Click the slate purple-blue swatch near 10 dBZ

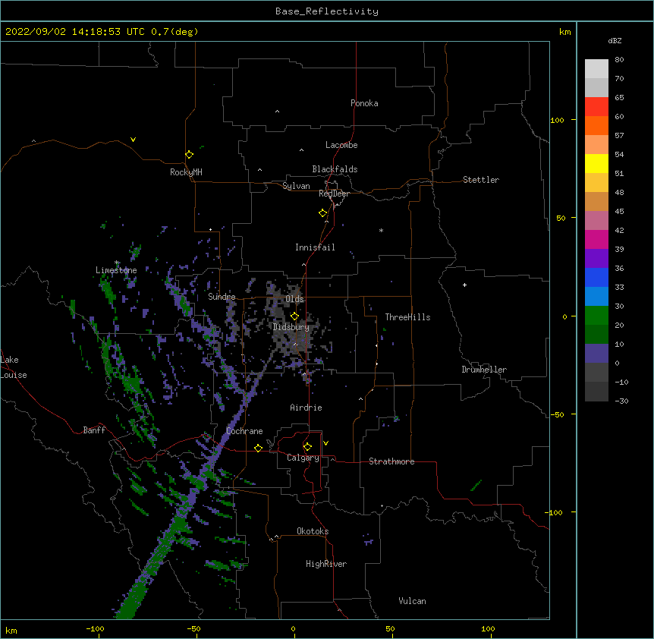pos(596,354)
